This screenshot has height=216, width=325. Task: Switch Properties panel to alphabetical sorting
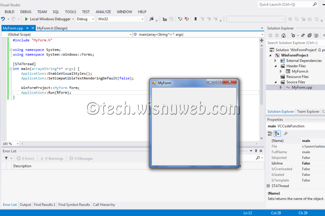pyautogui.click(x=277, y=133)
